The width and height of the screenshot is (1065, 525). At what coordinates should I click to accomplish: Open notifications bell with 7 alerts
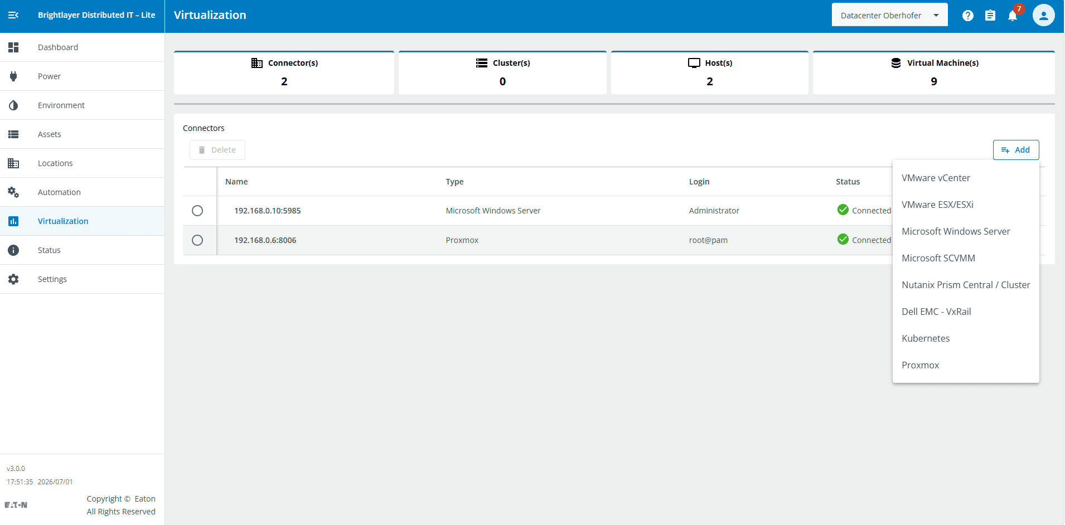1013,16
